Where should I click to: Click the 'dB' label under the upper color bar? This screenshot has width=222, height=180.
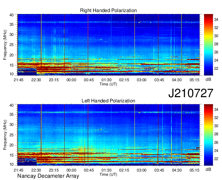click(x=208, y=80)
